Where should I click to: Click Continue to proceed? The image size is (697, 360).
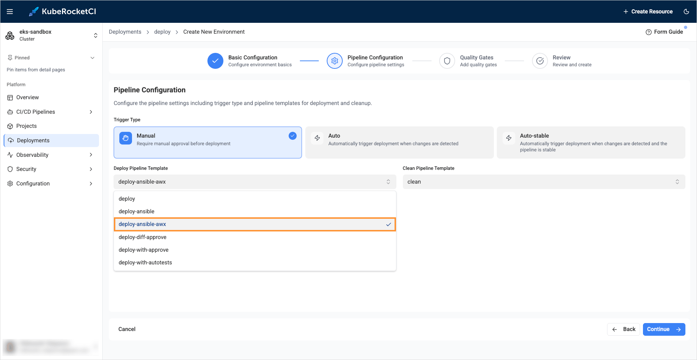(664, 329)
